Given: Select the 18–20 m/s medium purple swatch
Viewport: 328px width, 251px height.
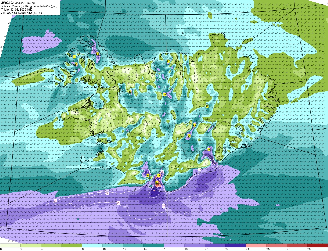Looking at the screenshot, I should pyautogui.click(x=195, y=246).
